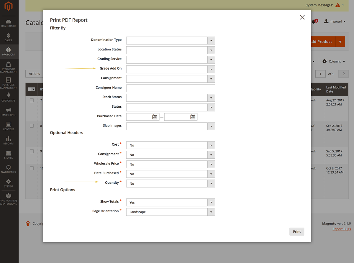The height and width of the screenshot is (263, 354).
Task: Open Find Partners & Extensions icon
Action: 9,199
